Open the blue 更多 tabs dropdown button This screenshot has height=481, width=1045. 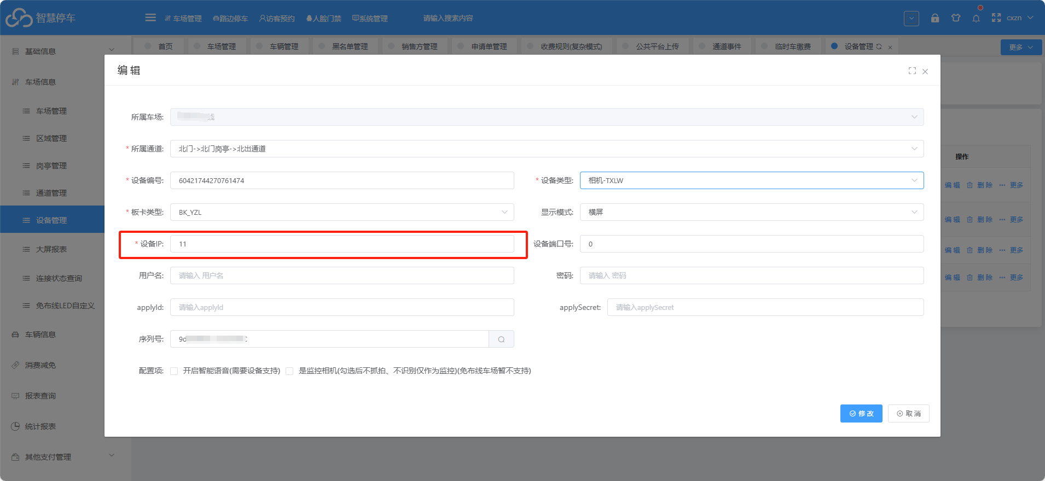point(1021,48)
